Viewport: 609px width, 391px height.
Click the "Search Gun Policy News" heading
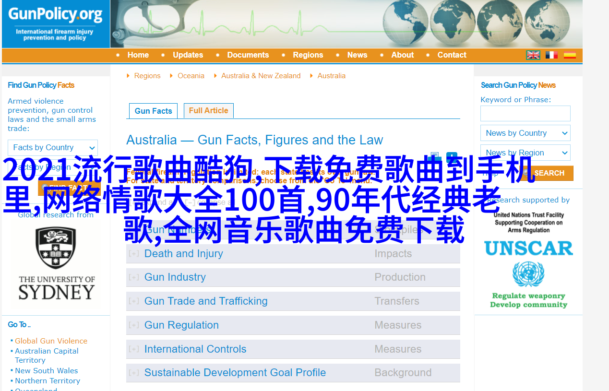pyautogui.click(x=518, y=85)
